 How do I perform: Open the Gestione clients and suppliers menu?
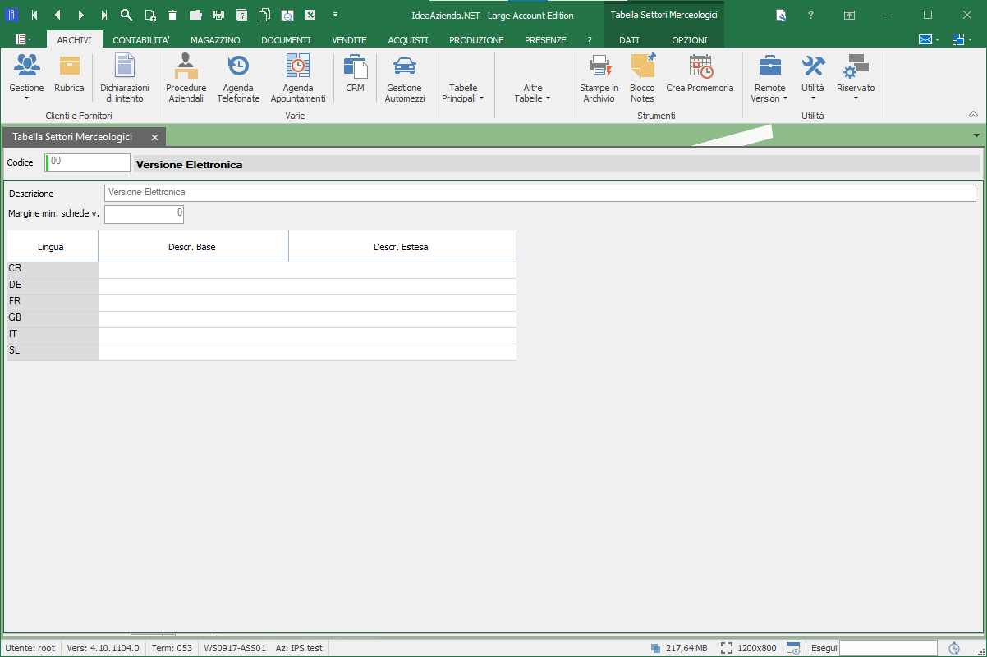pos(27,78)
